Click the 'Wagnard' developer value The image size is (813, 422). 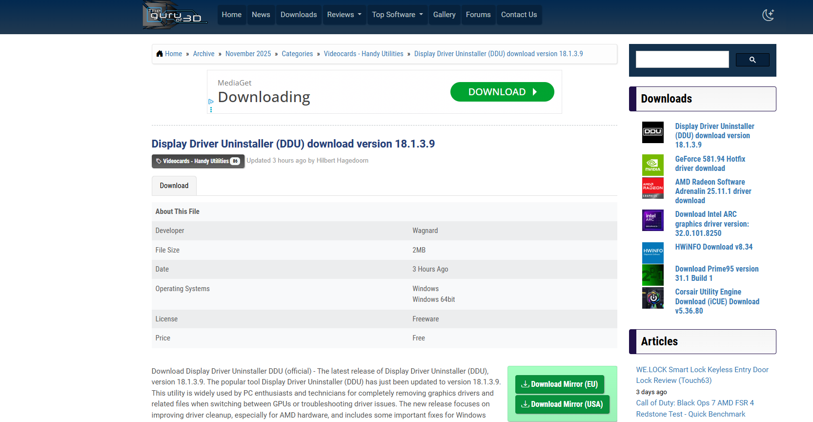click(x=425, y=231)
